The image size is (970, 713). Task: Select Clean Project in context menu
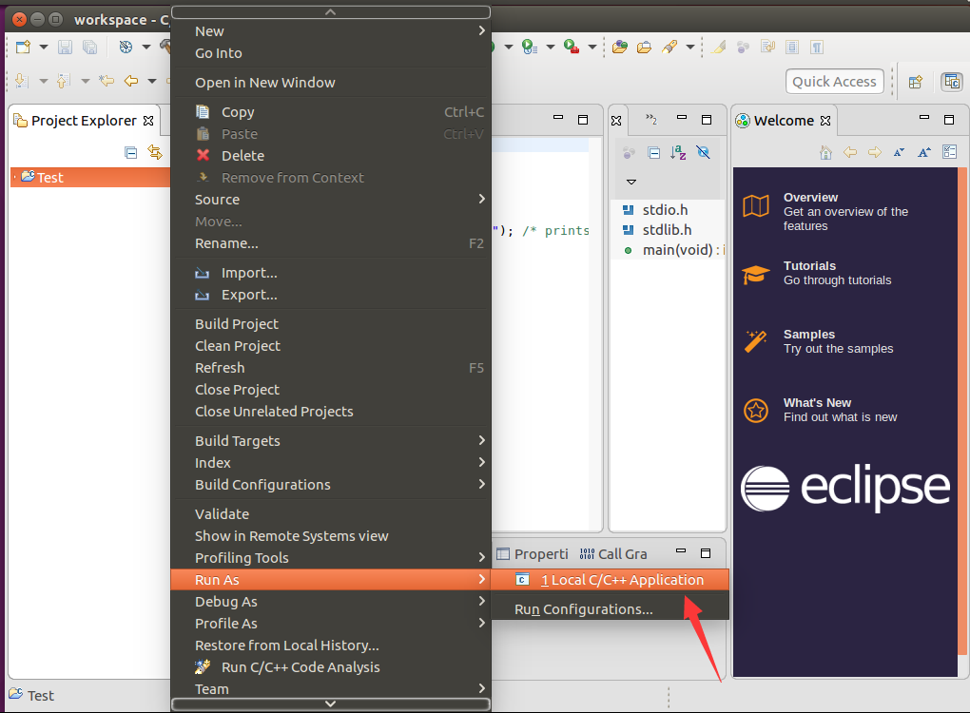[x=331, y=346]
